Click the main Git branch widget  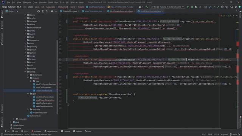click(233, 134)
